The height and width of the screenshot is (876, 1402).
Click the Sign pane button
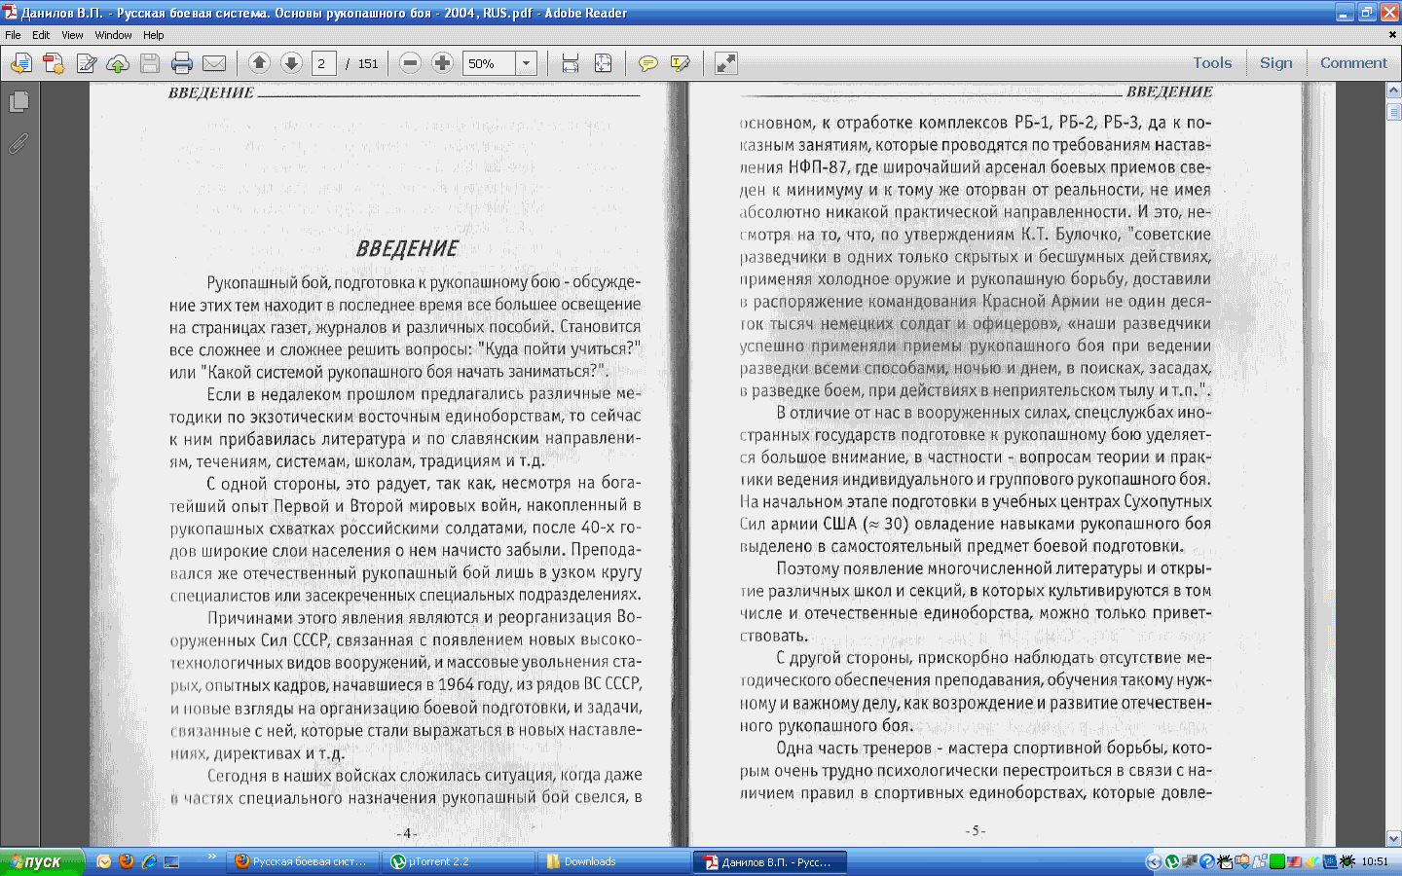point(1275,63)
